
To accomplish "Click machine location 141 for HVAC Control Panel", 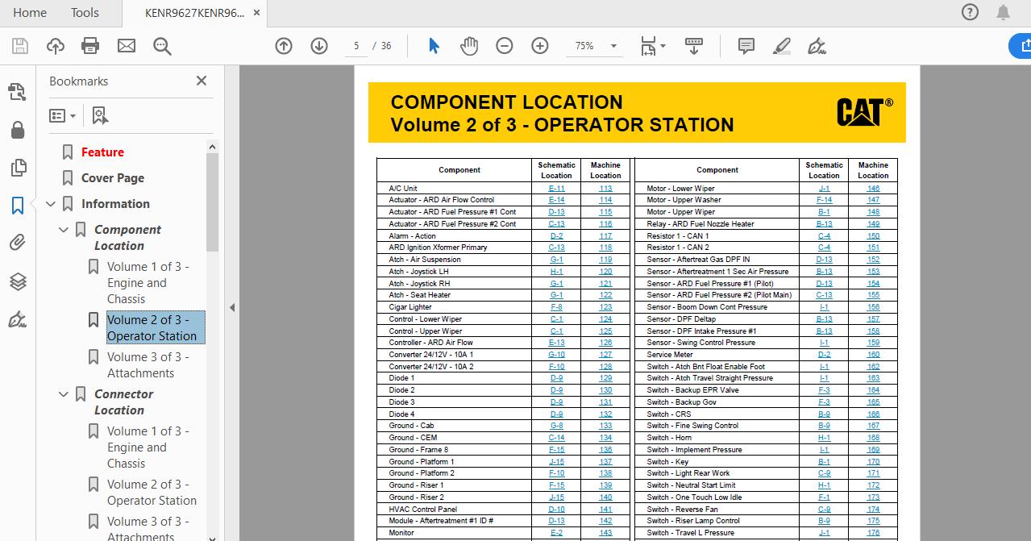I will (x=605, y=510).
